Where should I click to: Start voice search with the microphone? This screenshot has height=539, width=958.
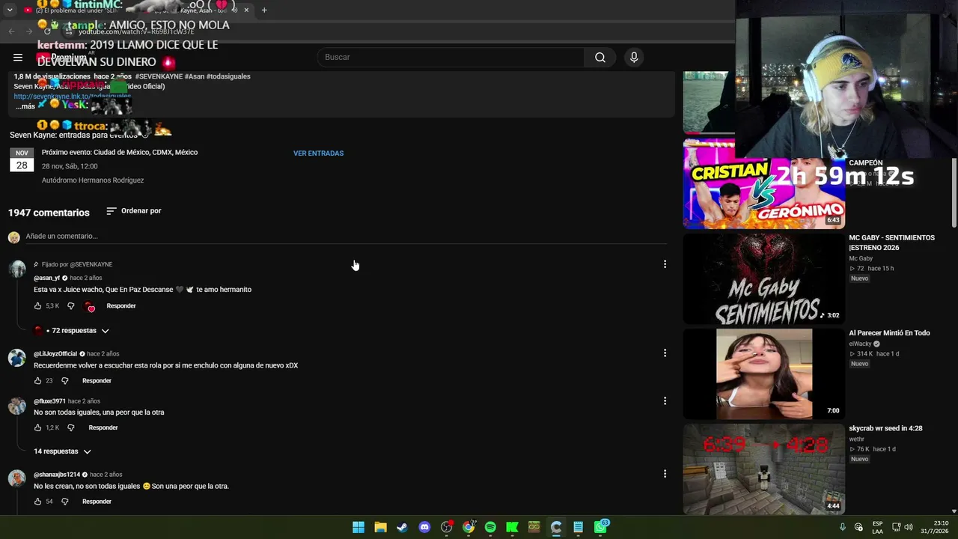pyautogui.click(x=634, y=58)
